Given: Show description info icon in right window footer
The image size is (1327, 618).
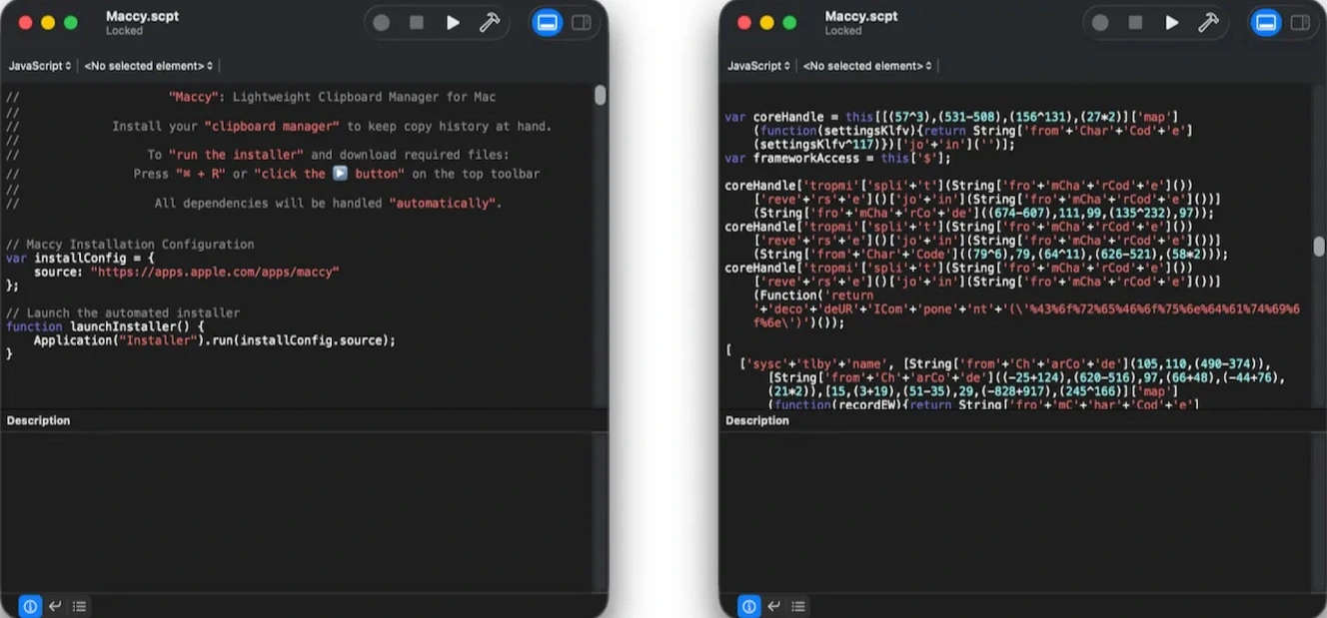Looking at the screenshot, I should coord(749,606).
